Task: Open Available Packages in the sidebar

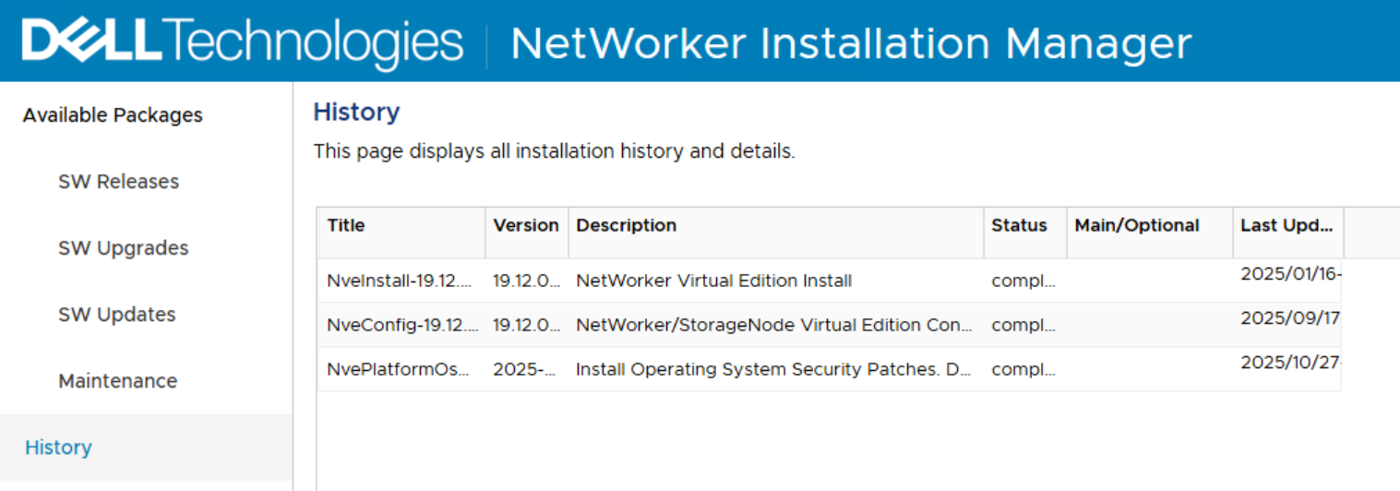Action: click(x=113, y=115)
